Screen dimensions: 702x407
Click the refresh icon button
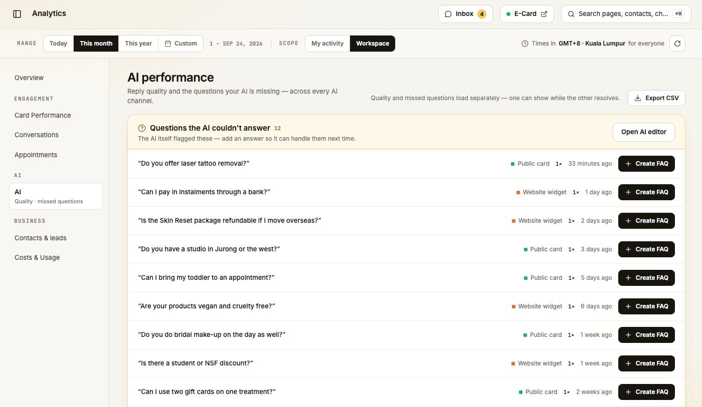pos(677,44)
